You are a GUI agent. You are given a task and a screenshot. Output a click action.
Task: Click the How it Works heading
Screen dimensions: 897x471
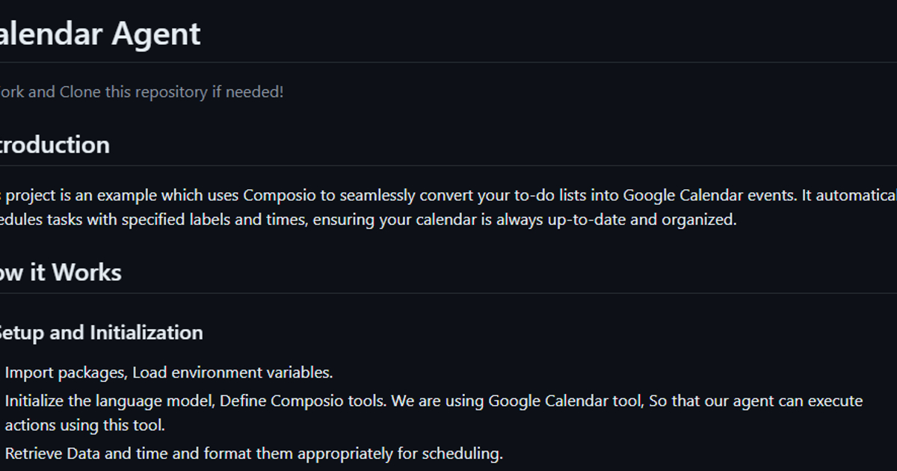coord(60,272)
